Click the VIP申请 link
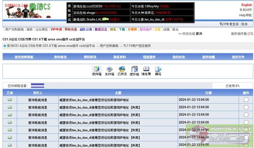 (x=56, y=29)
